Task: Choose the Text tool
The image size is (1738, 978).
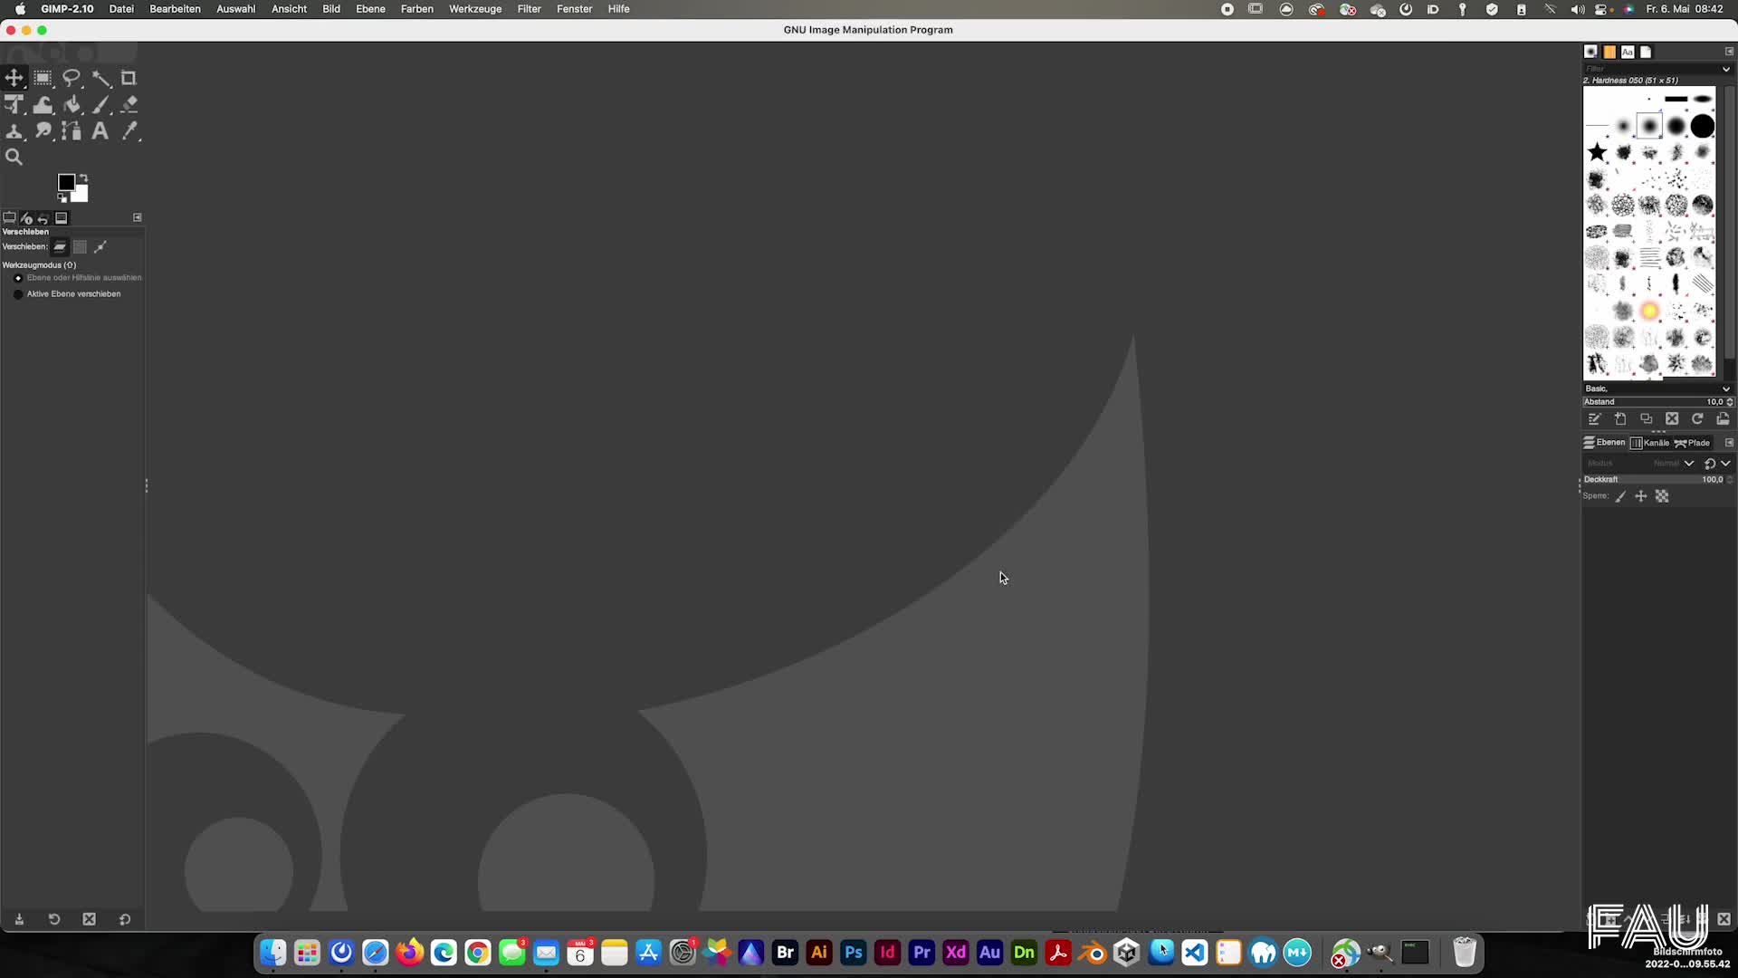Action: tap(100, 131)
